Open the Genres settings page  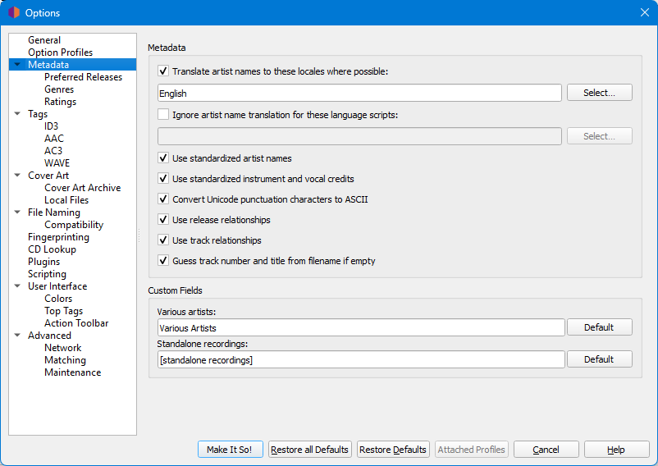coord(59,89)
